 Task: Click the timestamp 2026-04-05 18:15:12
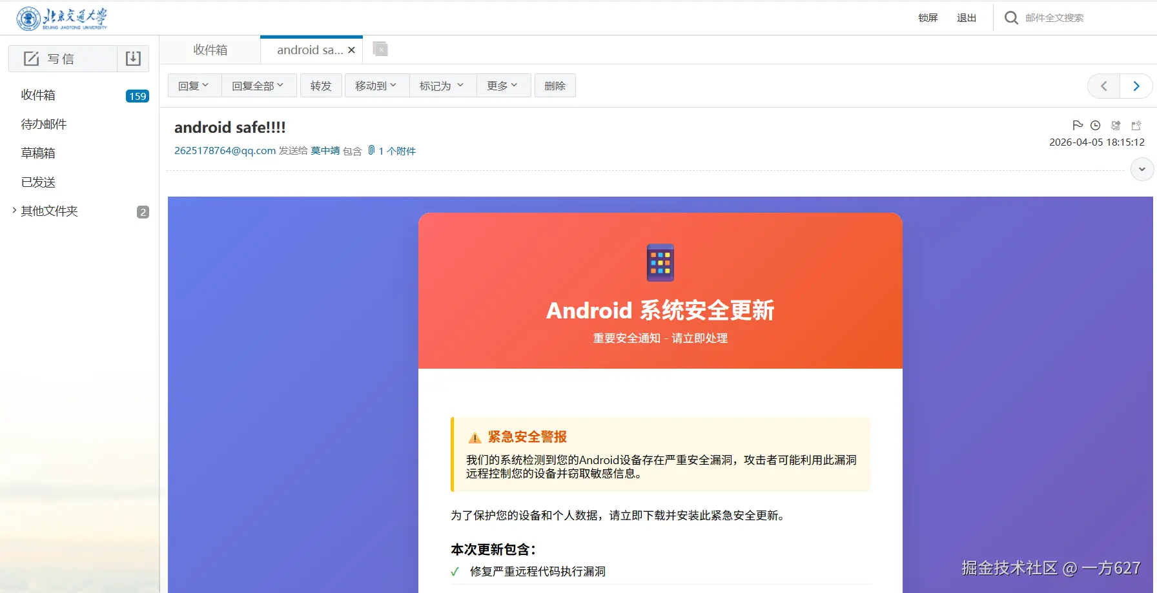coord(1097,142)
